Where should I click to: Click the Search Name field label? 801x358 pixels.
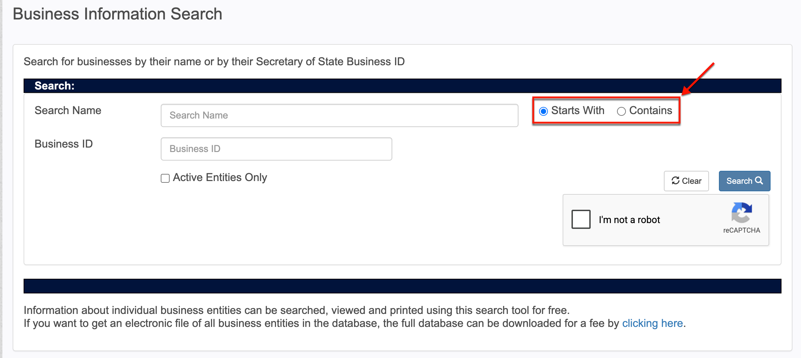pyautogui.click(x=68, y=110)
